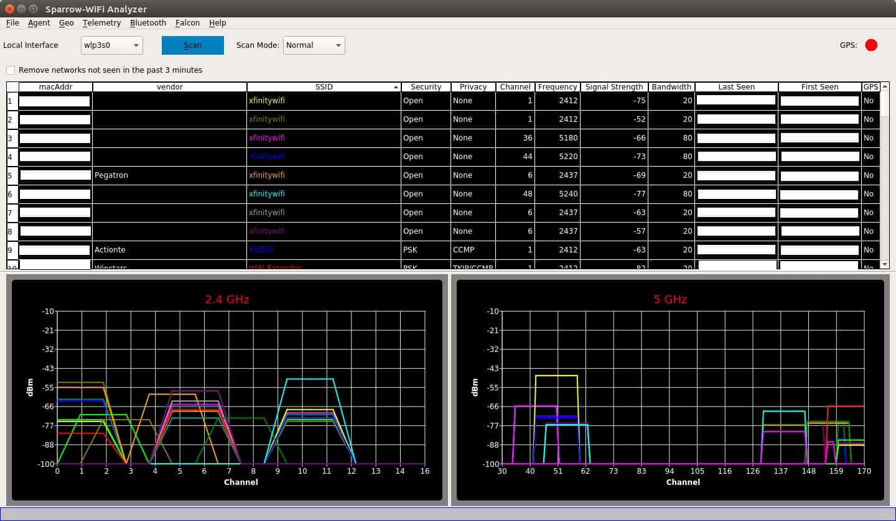Open the Agent menu
Screen dimensions: 896x521
pos(39,23)
